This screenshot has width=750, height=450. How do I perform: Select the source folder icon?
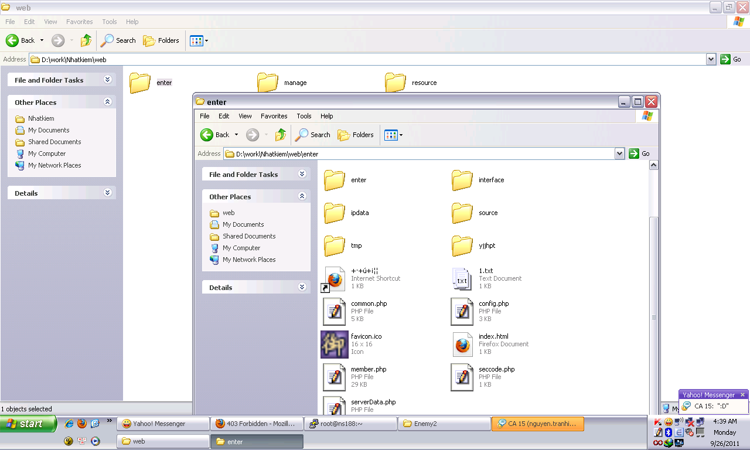pyautogui.click(x=462, y=213)
